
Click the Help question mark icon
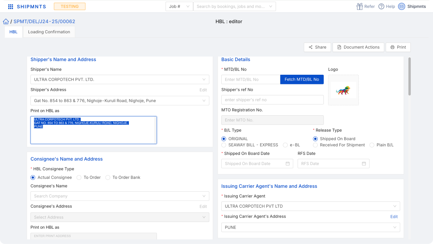(x=381, y=6)
